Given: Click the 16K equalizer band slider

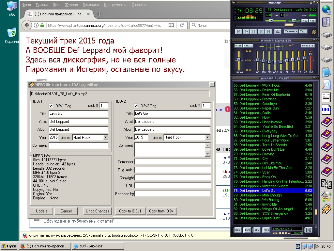Looking at the screenshot, I should click(x=311, y=60).
